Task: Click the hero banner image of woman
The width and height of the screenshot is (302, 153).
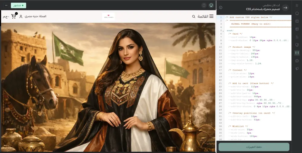Action: point(108,87)
